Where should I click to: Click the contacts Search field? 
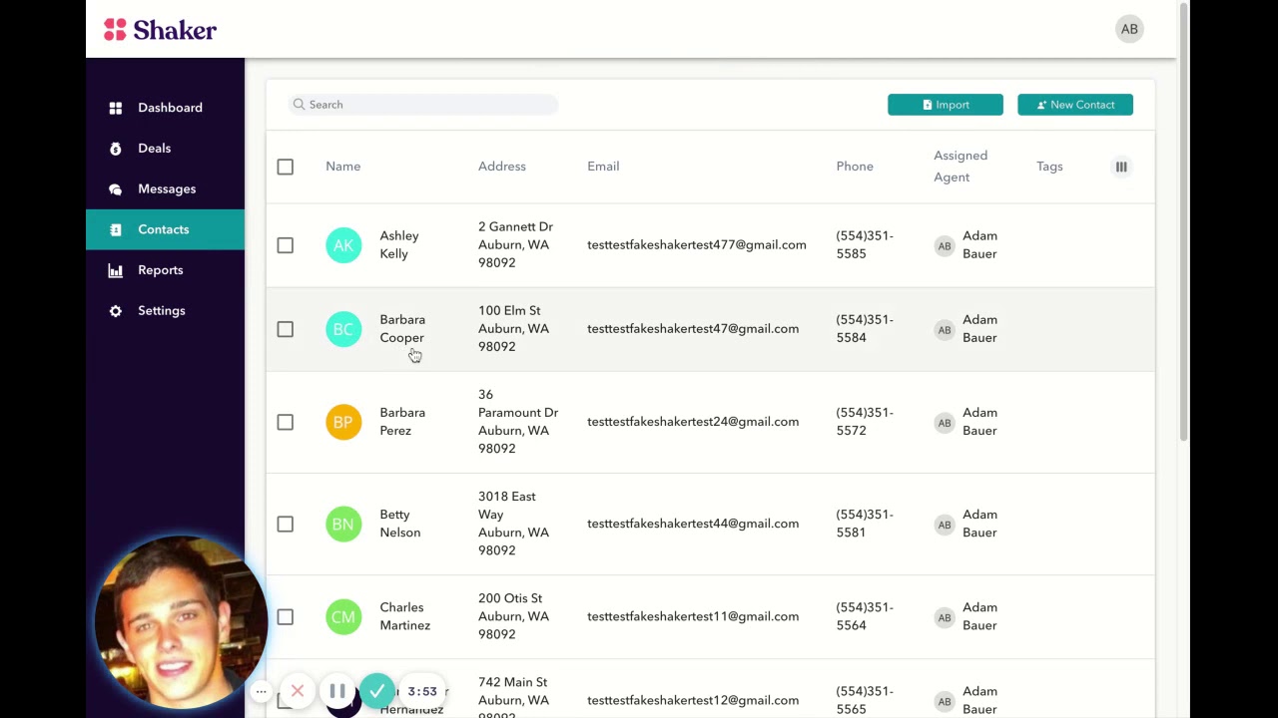pos(423,105)
